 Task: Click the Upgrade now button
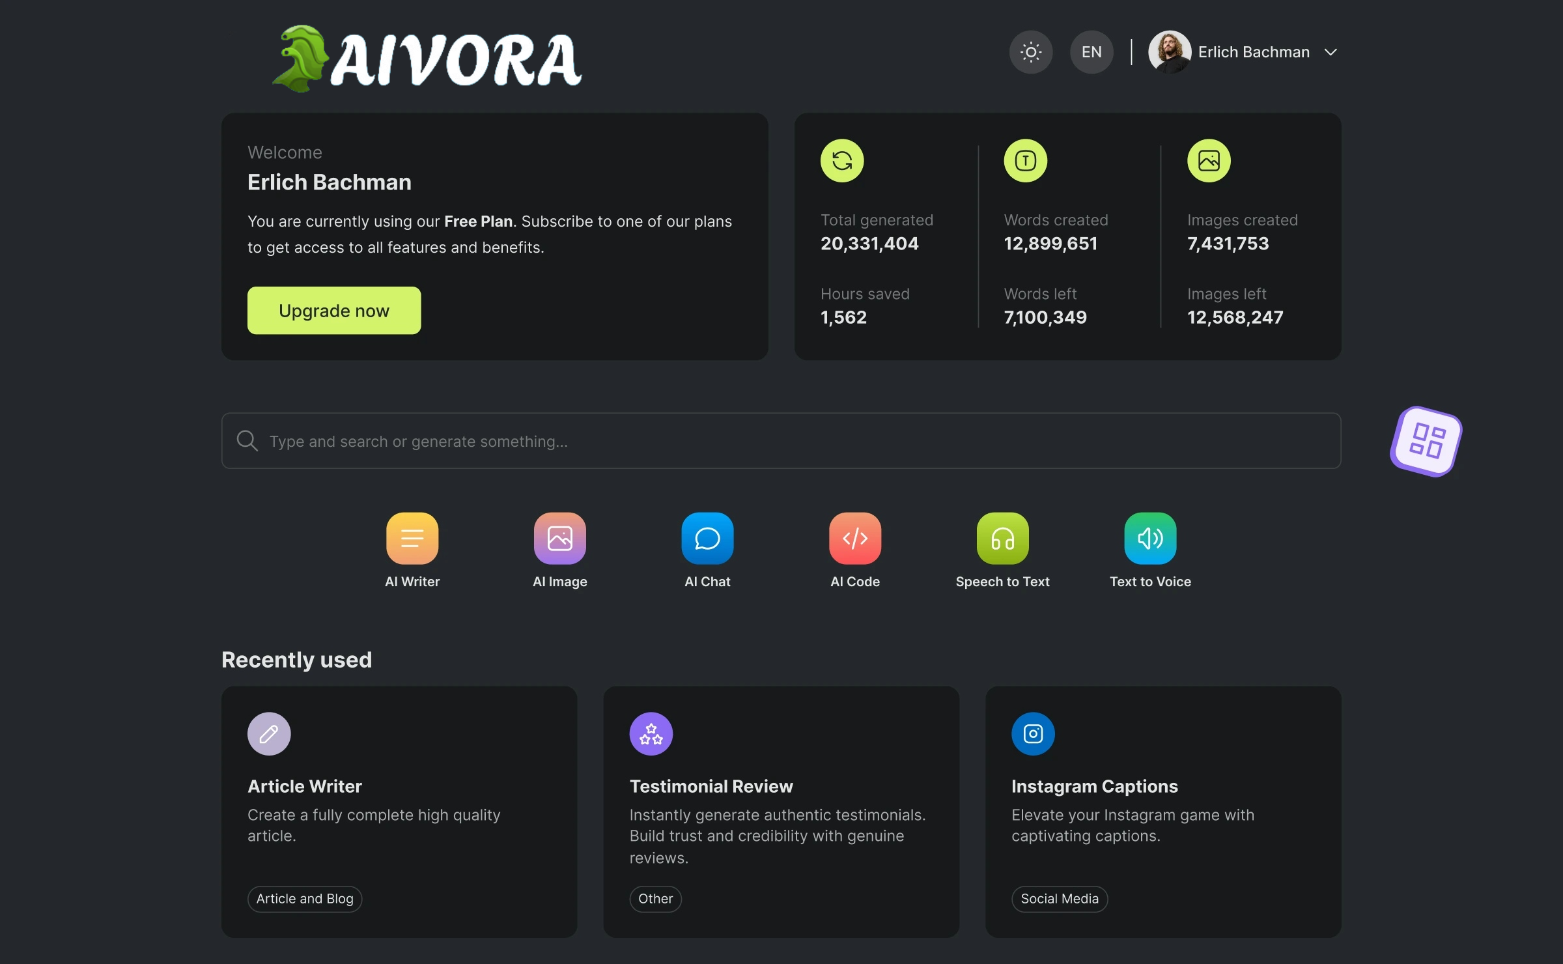333,311
